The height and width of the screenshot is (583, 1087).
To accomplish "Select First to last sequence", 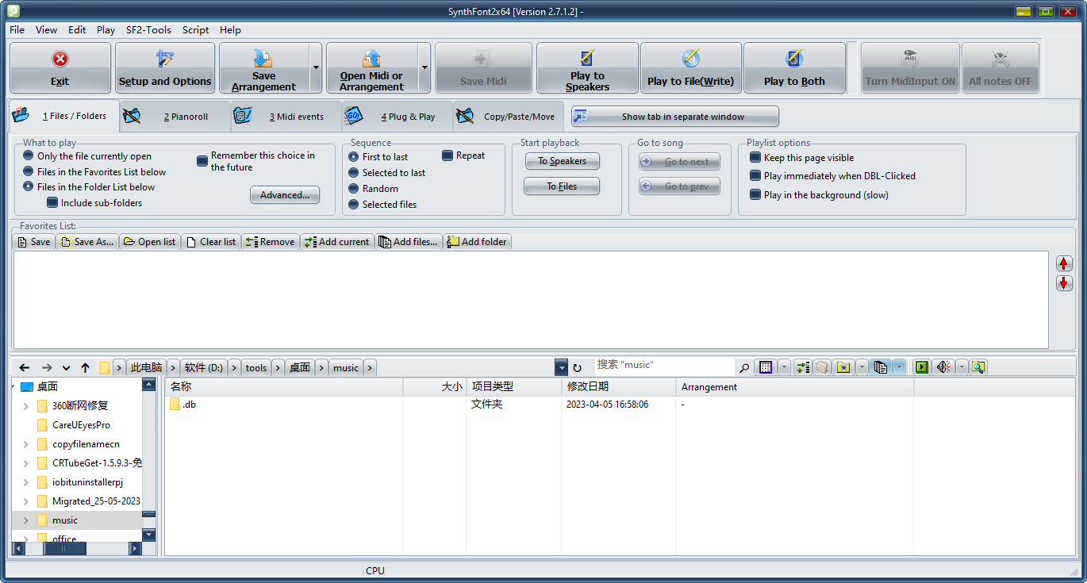I will (x=378, y=157).
